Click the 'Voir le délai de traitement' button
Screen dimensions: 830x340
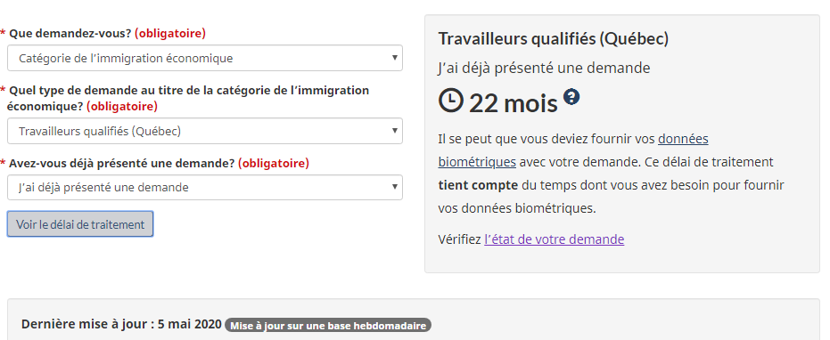(x=80, y=224)
